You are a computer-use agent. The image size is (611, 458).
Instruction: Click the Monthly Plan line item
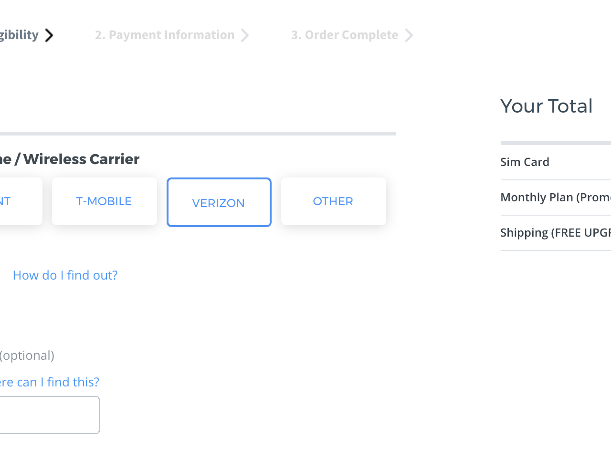click(x=554, y=198)
